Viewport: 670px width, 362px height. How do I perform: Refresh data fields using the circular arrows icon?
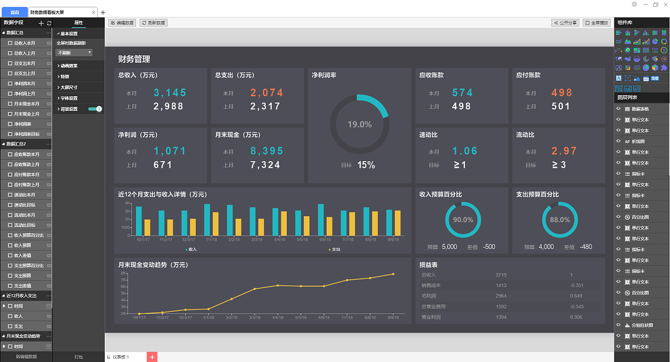49,23
